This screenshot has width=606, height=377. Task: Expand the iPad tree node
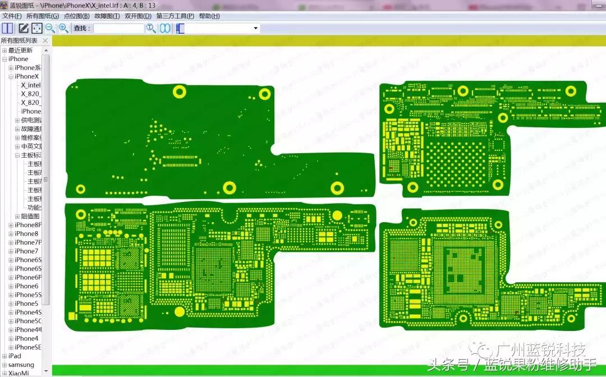pos(4,356)
